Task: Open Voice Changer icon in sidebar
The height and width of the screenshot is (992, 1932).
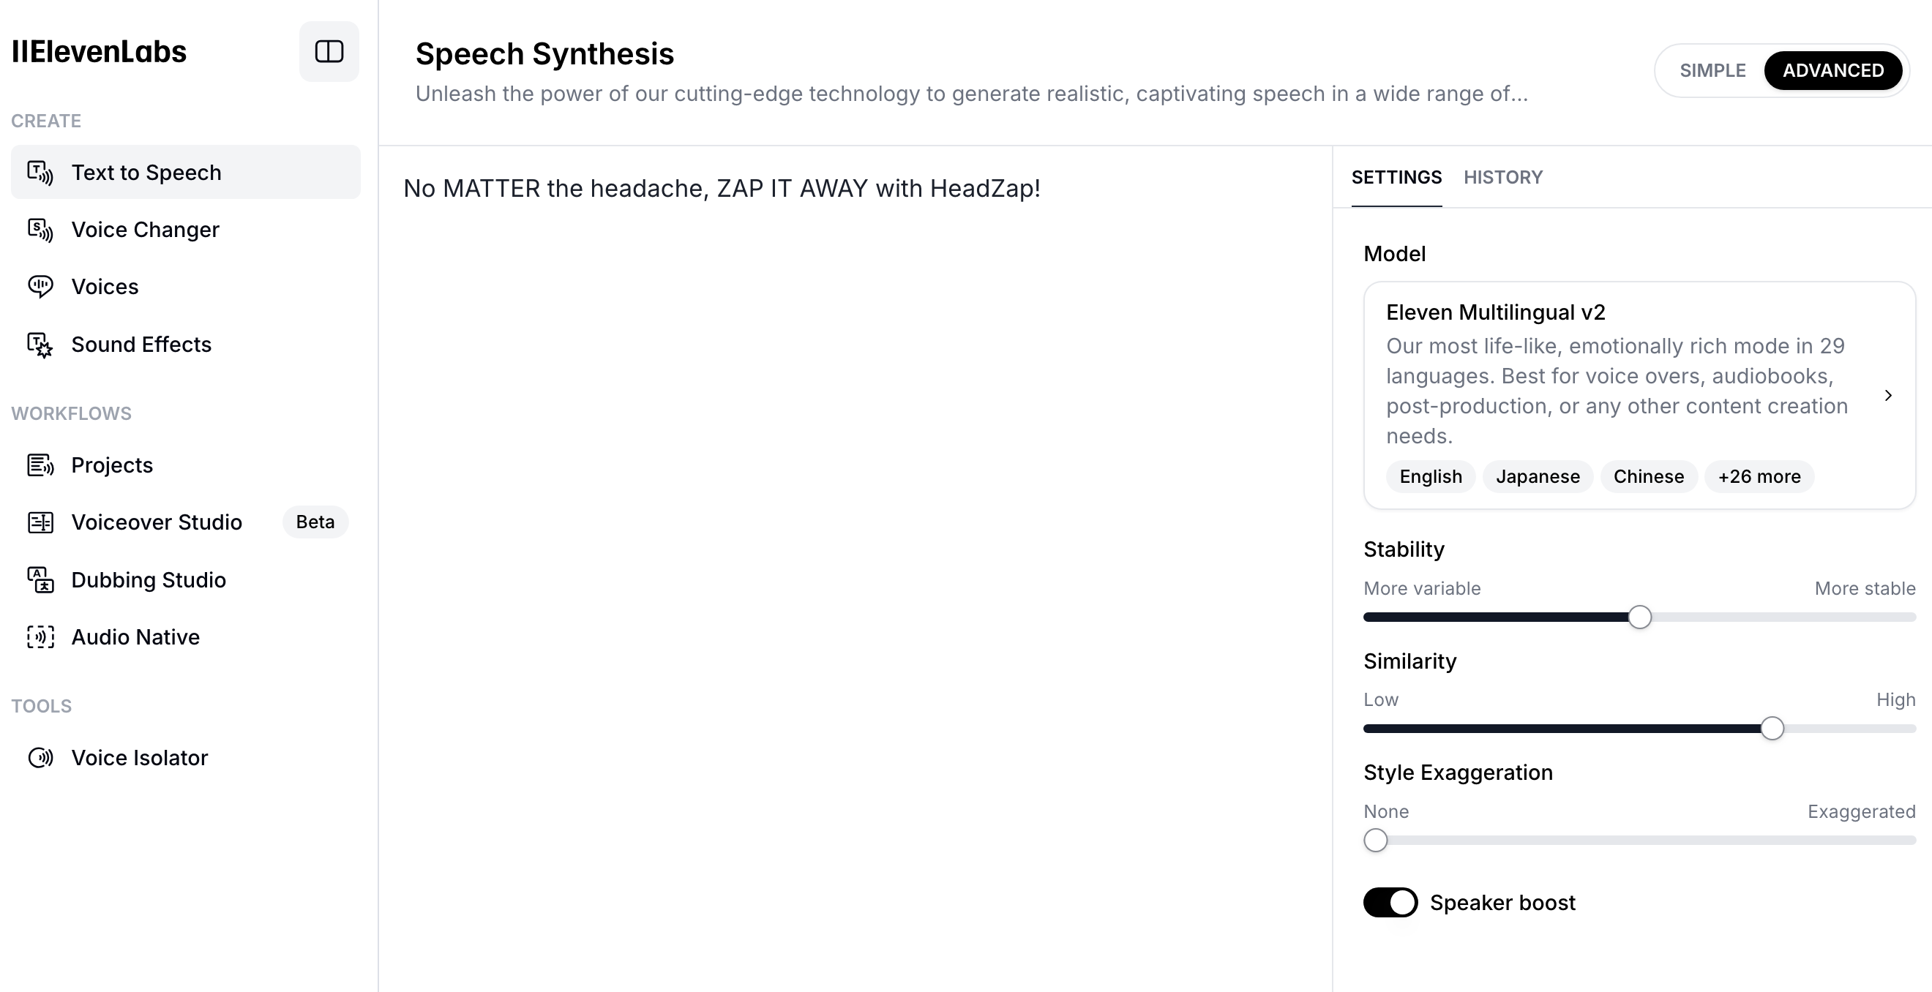Action: pos(40,230)
